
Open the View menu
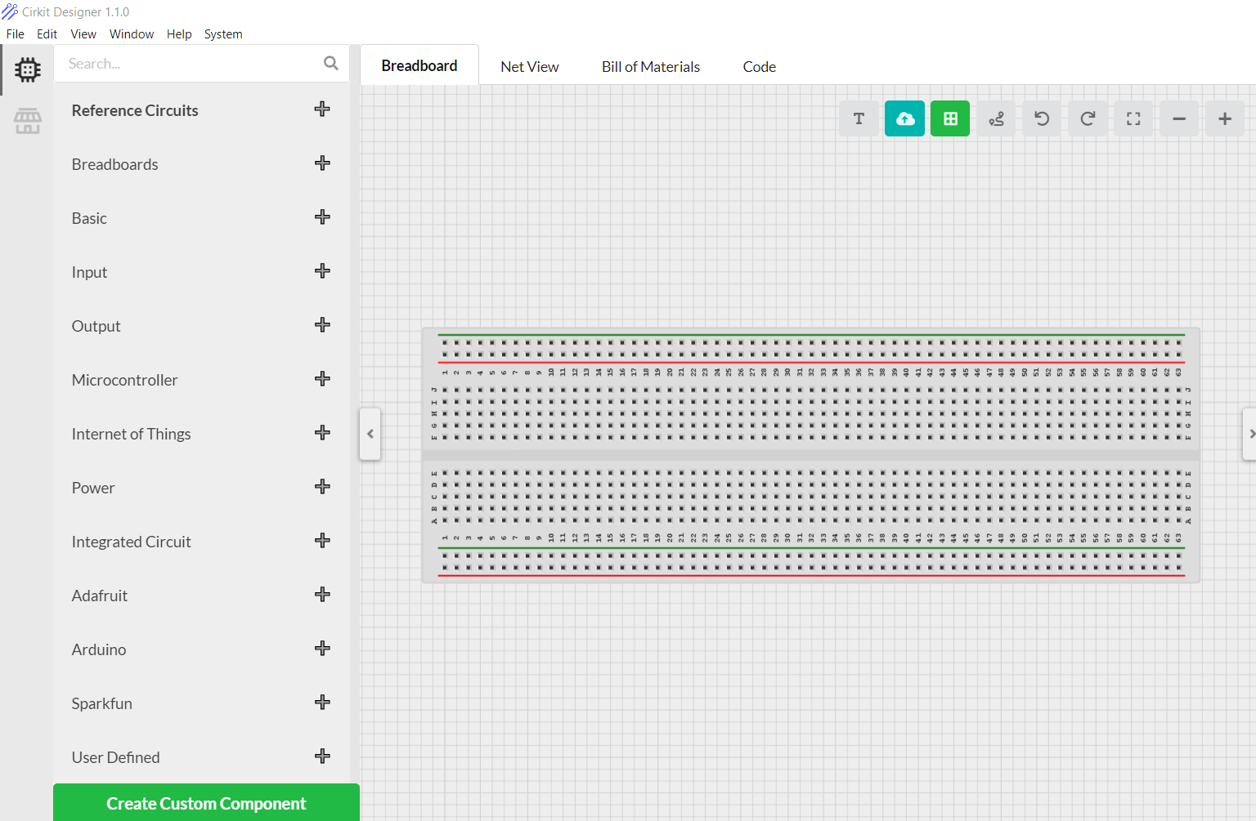83,33
